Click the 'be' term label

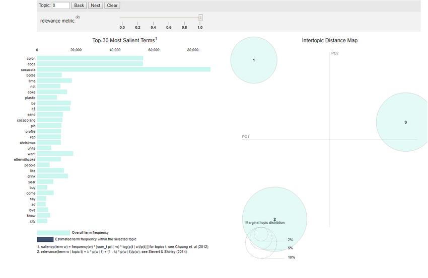click(x=33, y=103)
